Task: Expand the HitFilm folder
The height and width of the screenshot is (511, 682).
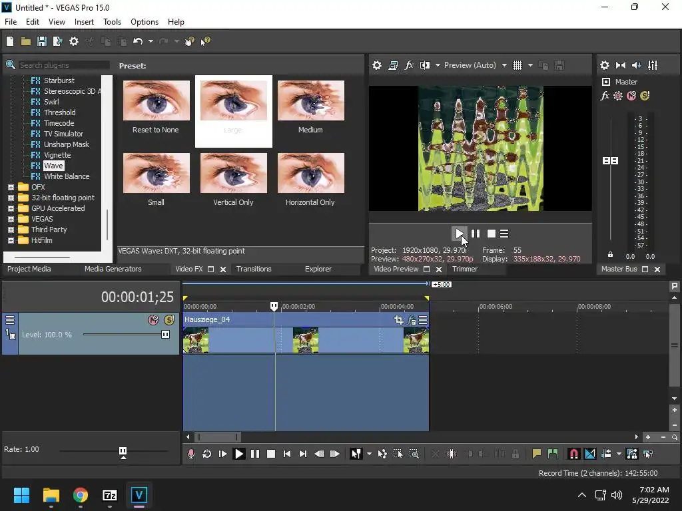Action: coord(11,240)
